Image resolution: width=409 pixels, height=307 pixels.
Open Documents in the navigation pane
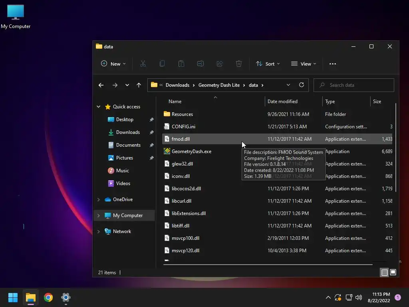[x=128, y=145]
